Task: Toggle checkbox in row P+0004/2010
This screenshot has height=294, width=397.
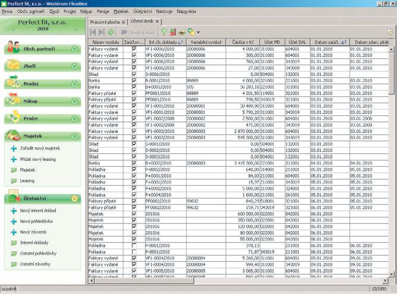Action: pyautogui.click(x=134, y=195)
